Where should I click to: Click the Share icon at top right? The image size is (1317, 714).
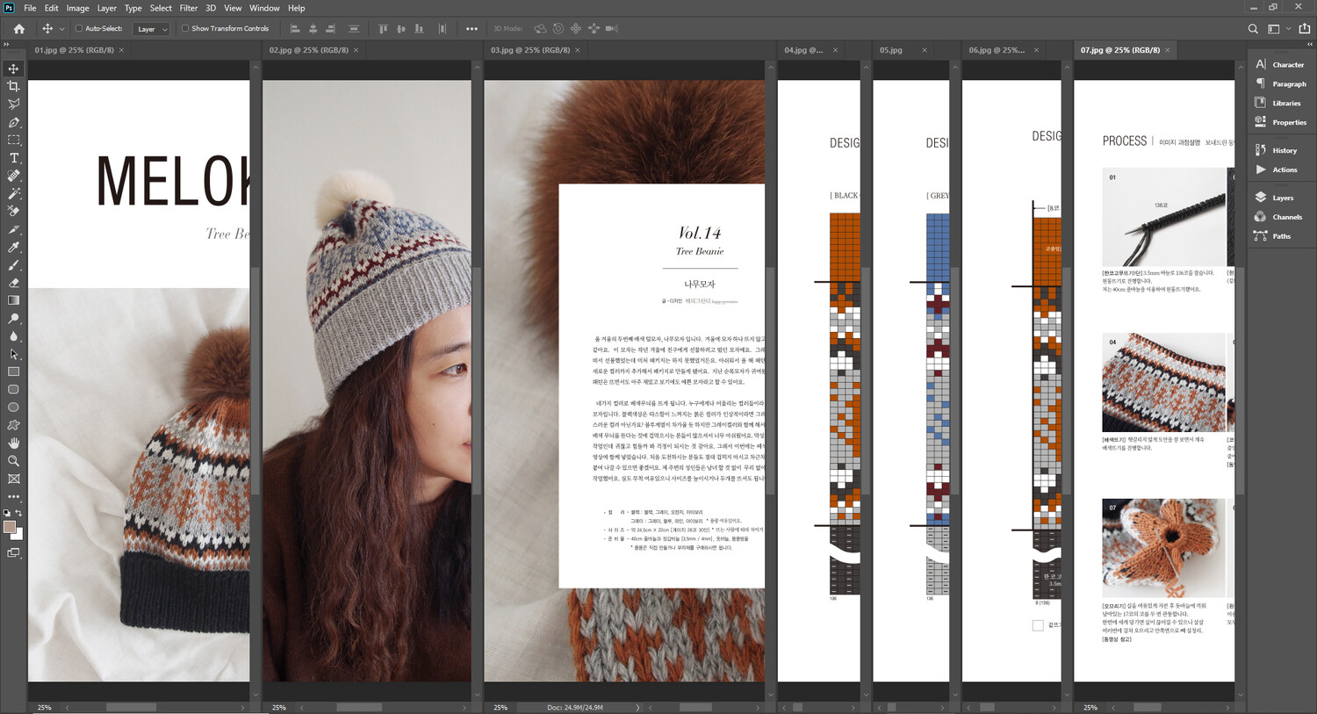(x=1304, y=29)
